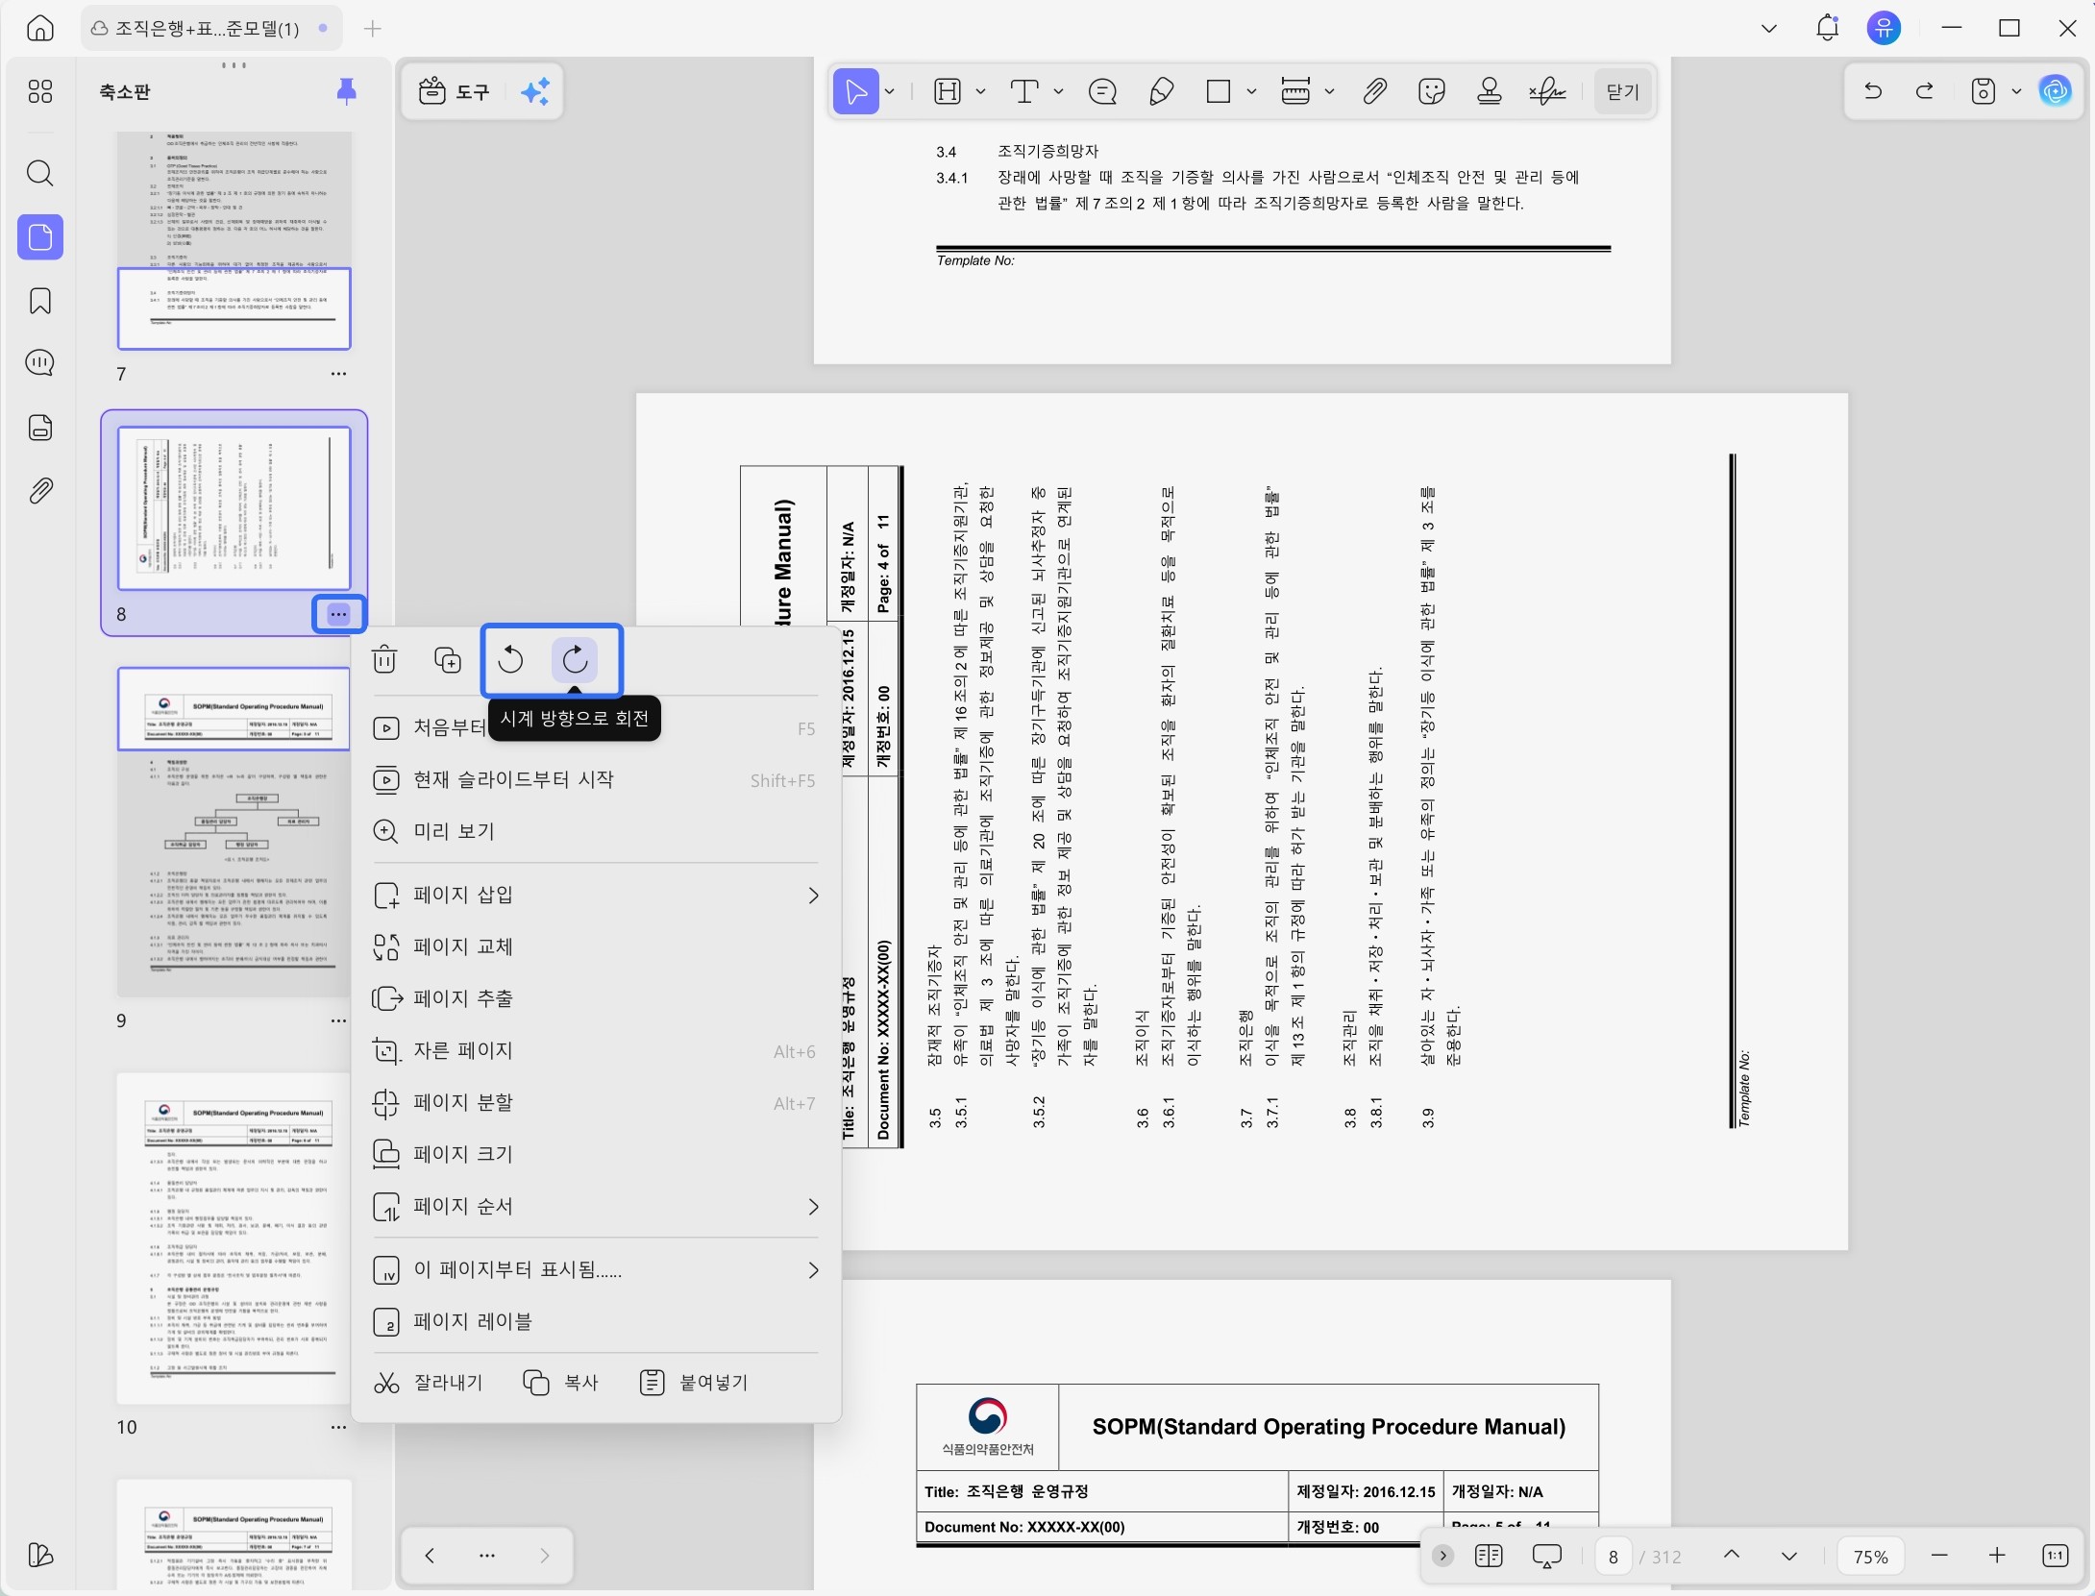This screenshot has height=1596, width=2095.
Task: Open more options for page 7 thumbnail
Action: coord(338,374)
